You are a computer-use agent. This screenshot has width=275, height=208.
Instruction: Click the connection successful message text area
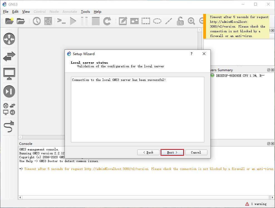tap(138, 110)
